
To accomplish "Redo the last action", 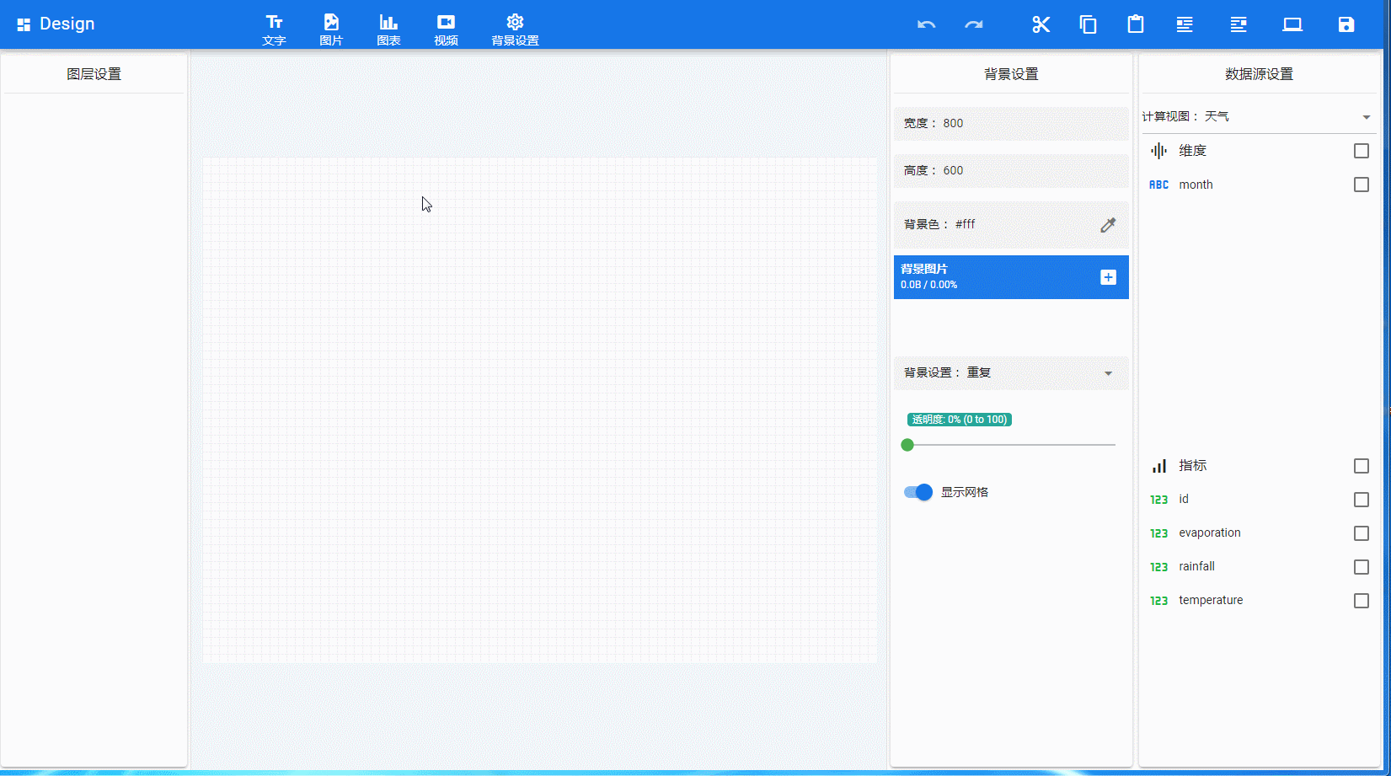I will pos(974,24).
